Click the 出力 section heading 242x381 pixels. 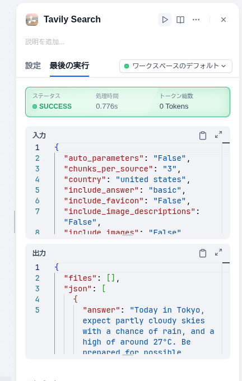point(39,253)
